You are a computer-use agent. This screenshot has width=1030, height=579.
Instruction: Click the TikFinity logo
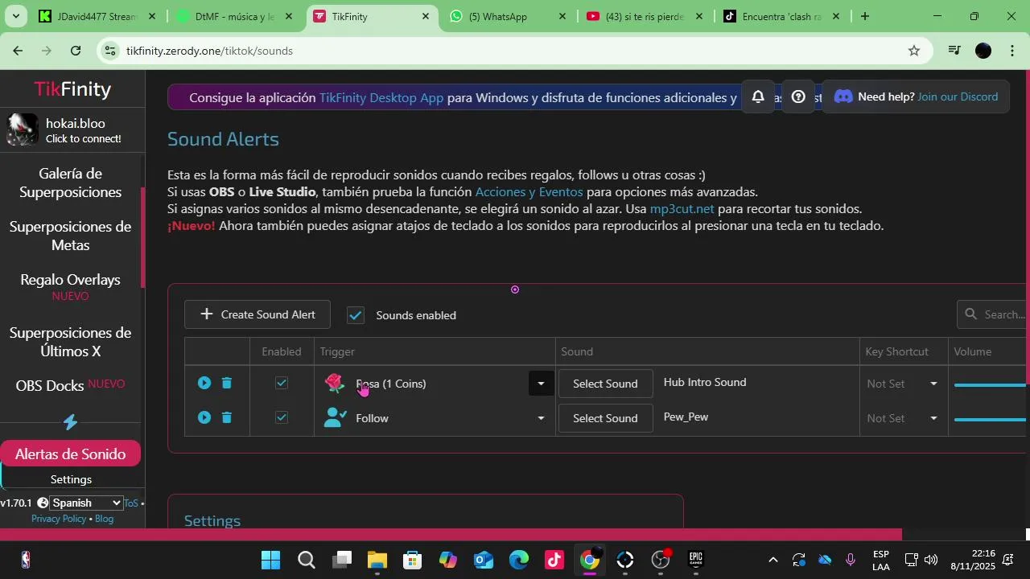coord(72,88)
